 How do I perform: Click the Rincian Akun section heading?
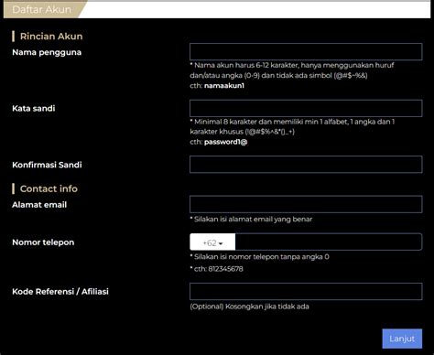(51, 37)
